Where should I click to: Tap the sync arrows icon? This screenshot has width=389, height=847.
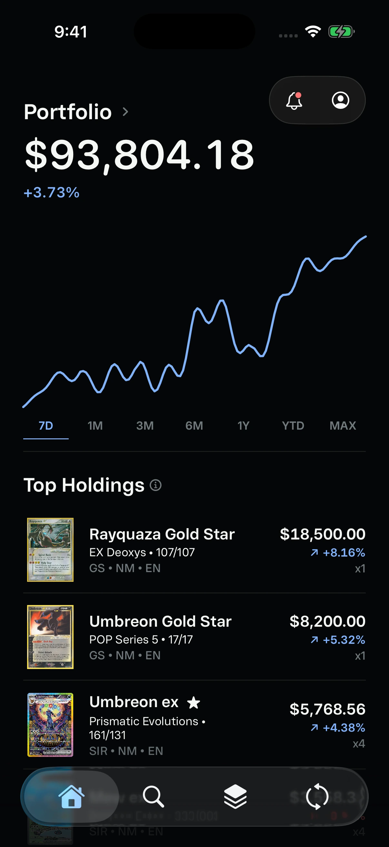pyautogui.click(x=317, y=796)
